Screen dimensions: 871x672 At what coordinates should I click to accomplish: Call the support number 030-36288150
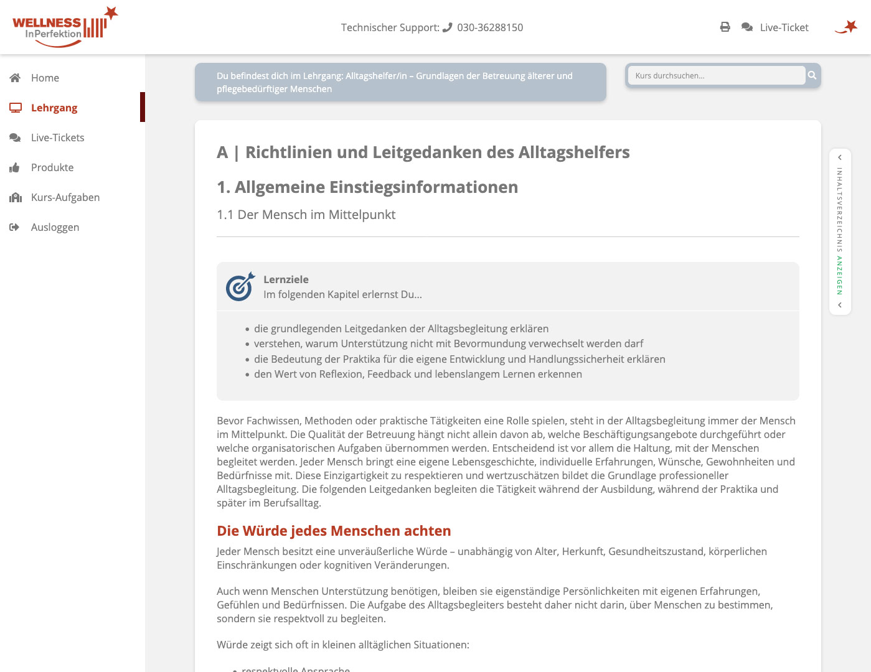(x=490, y=27)
